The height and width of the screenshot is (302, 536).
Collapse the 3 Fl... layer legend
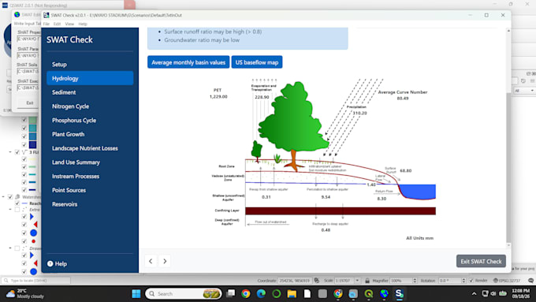point(10,152)
